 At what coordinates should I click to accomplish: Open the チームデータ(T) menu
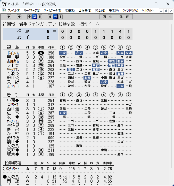(x=52, y=11)
